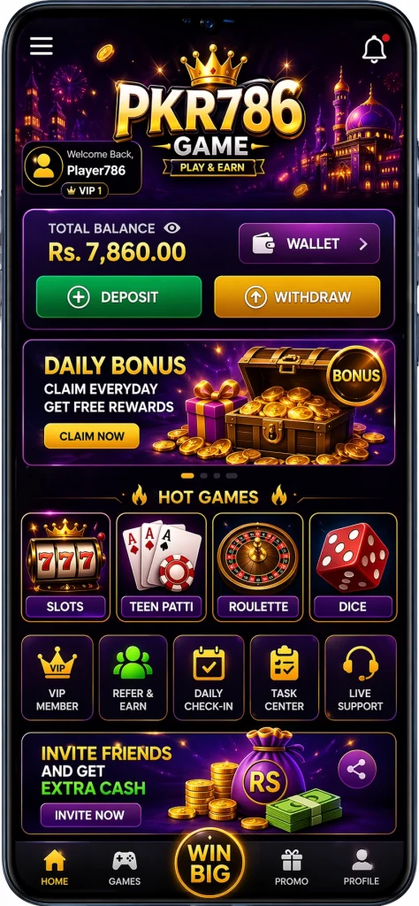The width and height of the screenshot is (419, 906).
Task: Expand Wallet using chevron arrow
Action: tap(363, 244)
